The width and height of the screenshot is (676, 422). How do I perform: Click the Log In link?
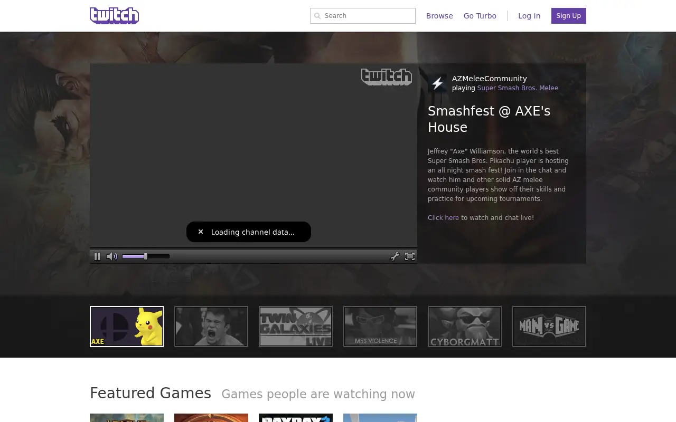point(529,16)
